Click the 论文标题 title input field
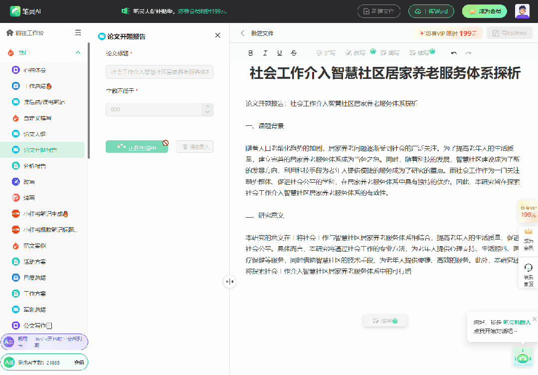Image resolution: width=538 pixels, height=375 pixels. pyautogui.click(x=159, y=72)
